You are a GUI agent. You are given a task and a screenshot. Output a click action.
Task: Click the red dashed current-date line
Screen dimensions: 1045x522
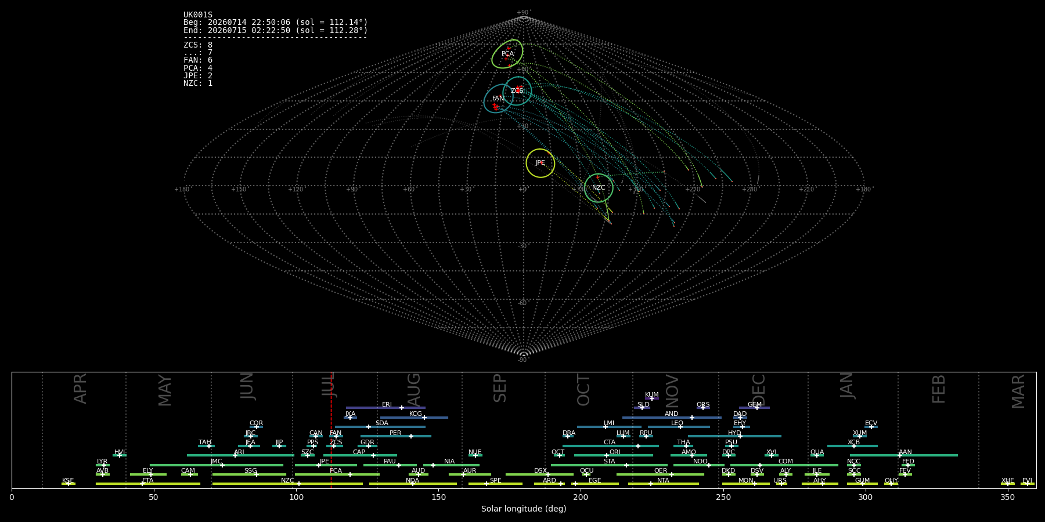click(x=331, y=430)
